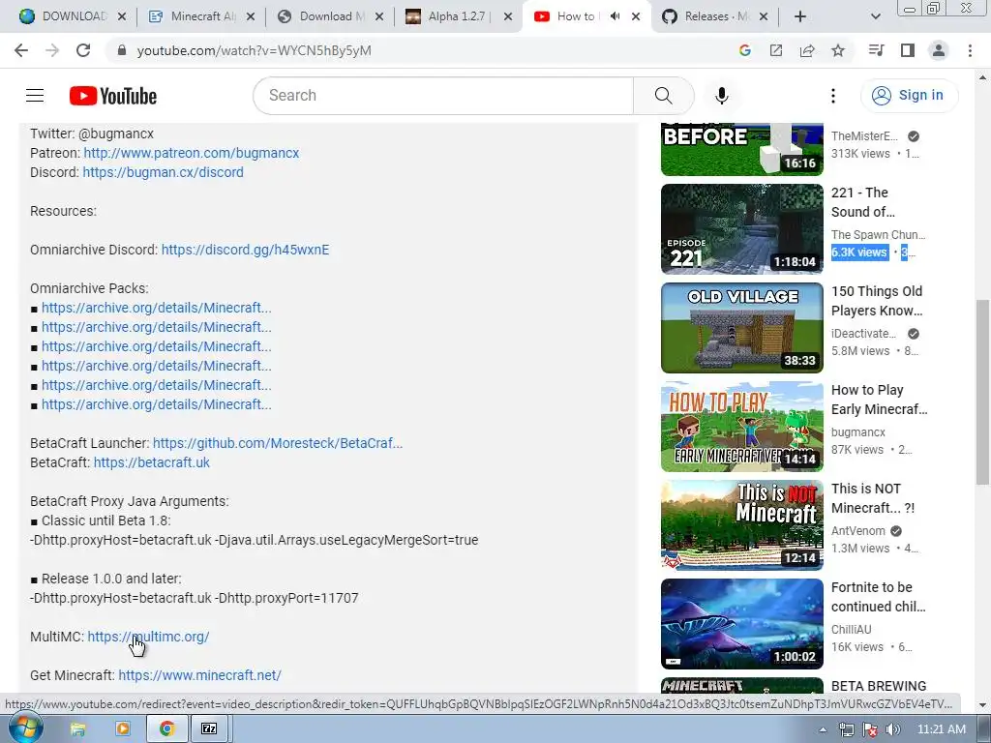Open video title 150 Things Old Players Know
Viewport: 991px width, 743px height.
[x=877, y=301]
